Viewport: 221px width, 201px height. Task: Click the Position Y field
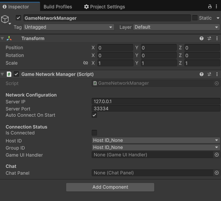tap(159, 48)
